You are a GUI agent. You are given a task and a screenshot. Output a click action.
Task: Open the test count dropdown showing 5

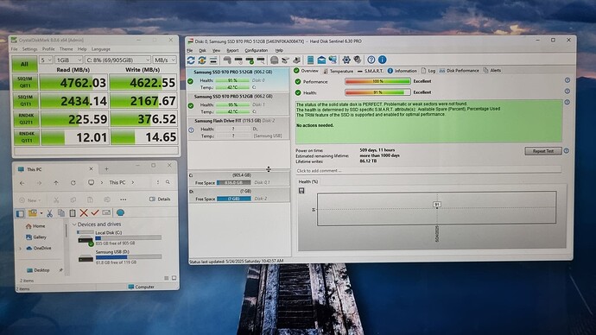point(46,60)
